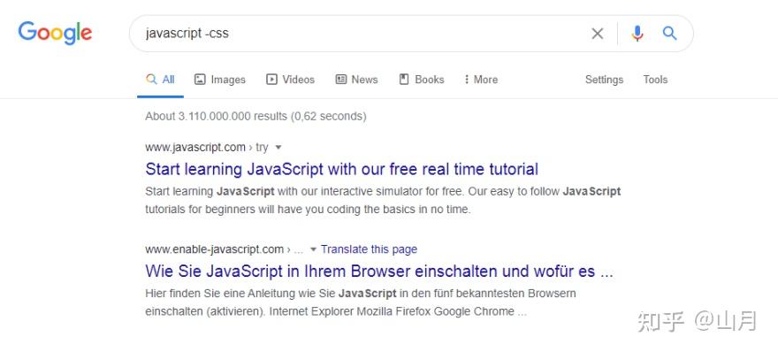Image resolution: width=778 pixels, height=352 pixels.
Task: Click the News tab newspaper icon
Action: tap(341, 80)
